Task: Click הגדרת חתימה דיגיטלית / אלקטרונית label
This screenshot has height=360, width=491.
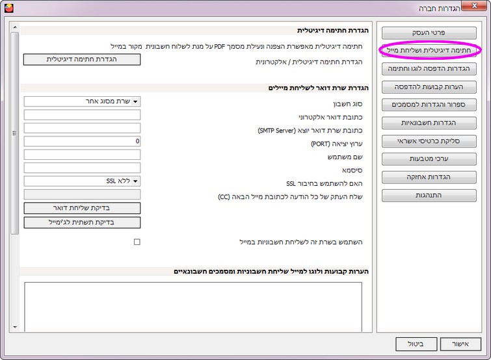Action: [309, 62]
